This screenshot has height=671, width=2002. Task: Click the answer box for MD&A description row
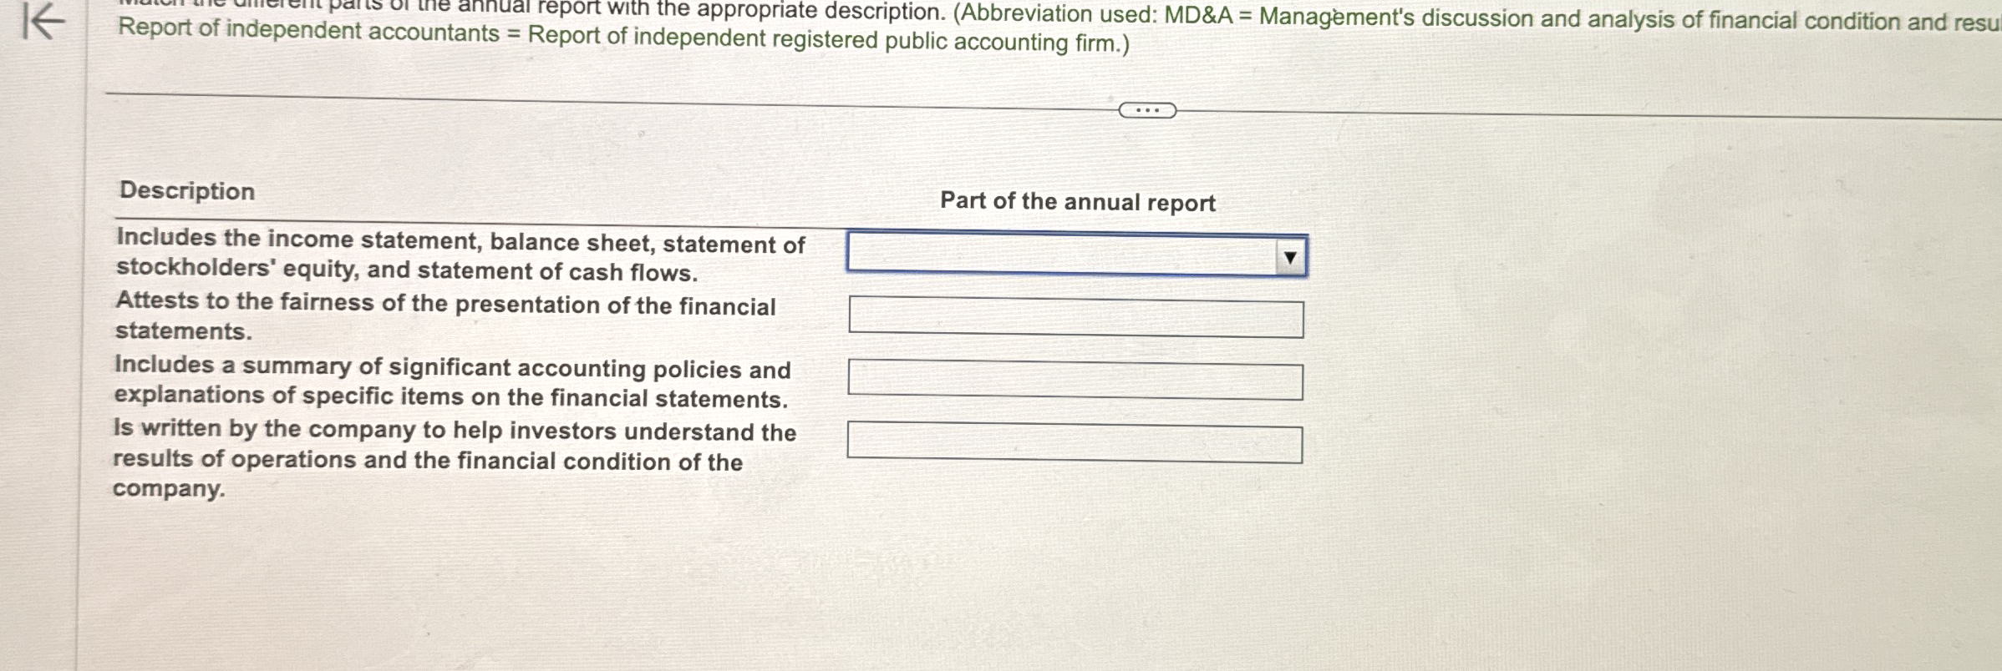click(1076, 442)
